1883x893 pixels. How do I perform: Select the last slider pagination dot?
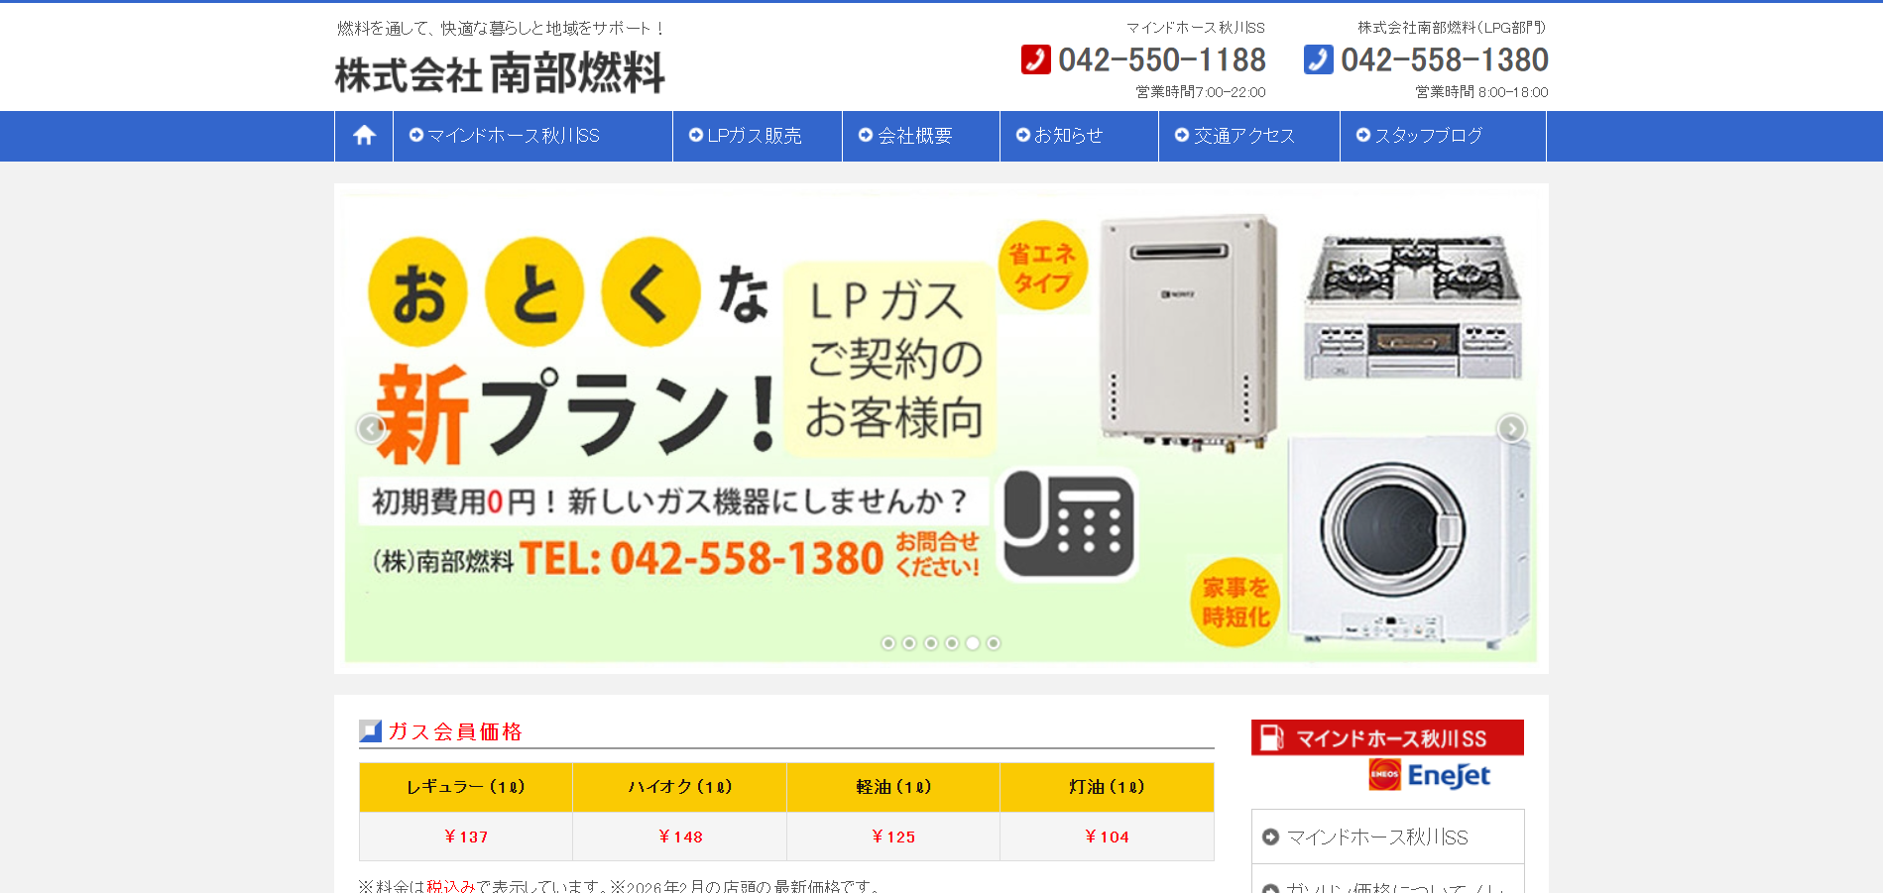point(994,643)
